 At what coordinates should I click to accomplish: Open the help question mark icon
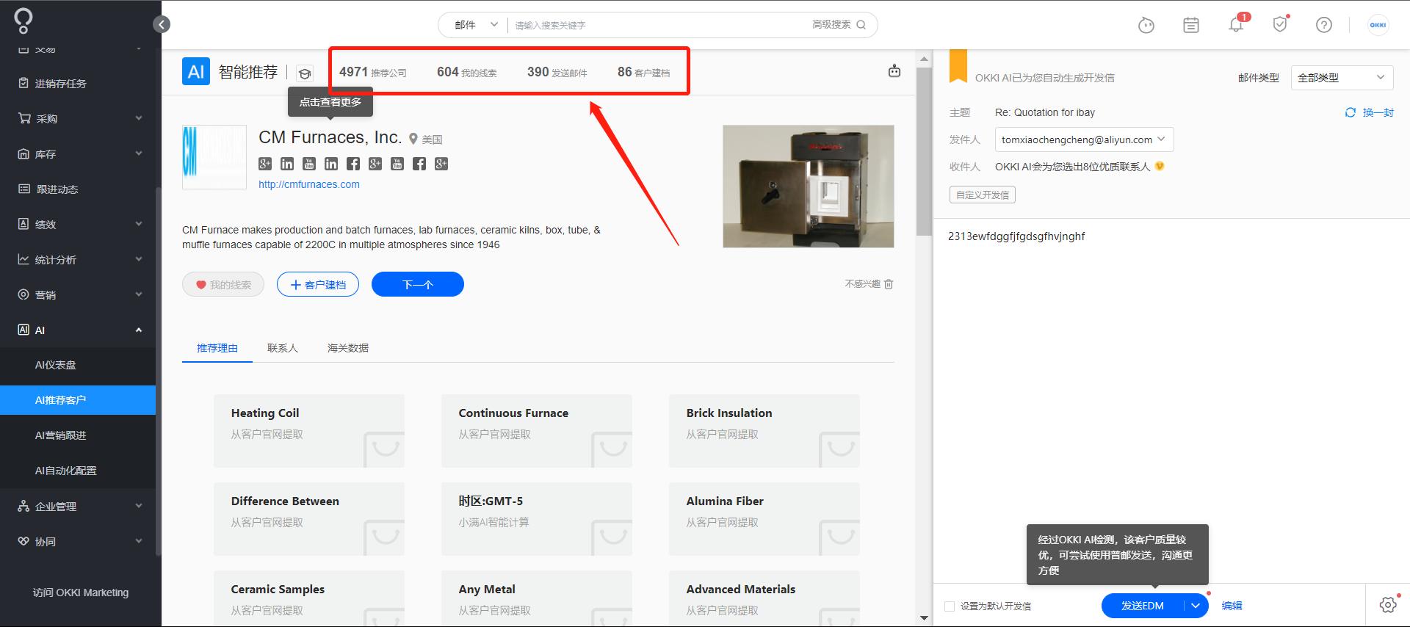[1324, 25]
